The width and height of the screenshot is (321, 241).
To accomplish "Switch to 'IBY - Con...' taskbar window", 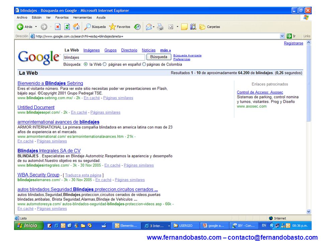I will click(x=244, y=226).
